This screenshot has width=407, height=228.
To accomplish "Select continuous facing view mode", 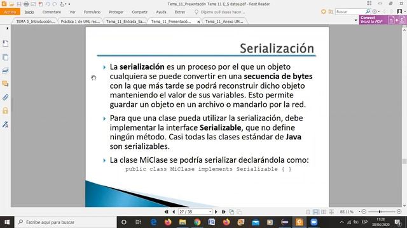I will 331,212.
